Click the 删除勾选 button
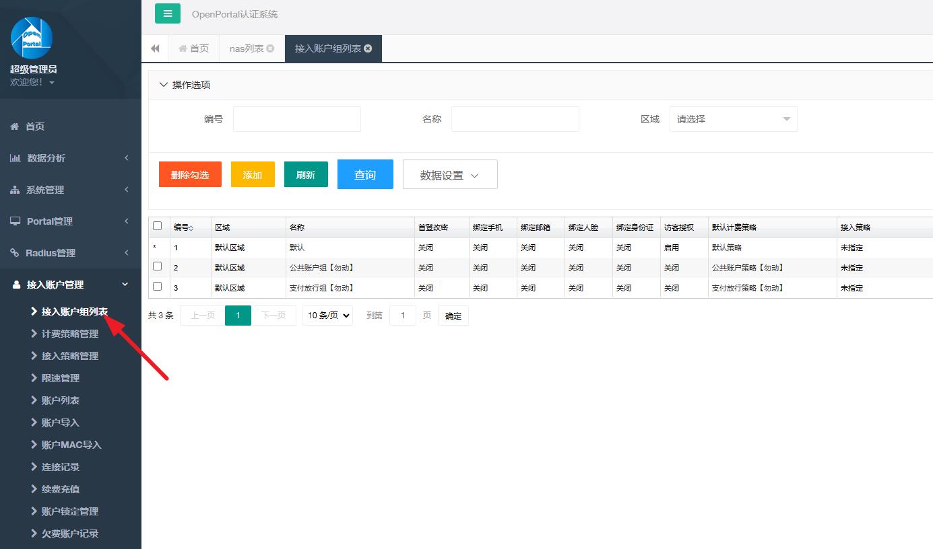The width and height of the screenshot is (933, 549). click(x=190, y=174)
